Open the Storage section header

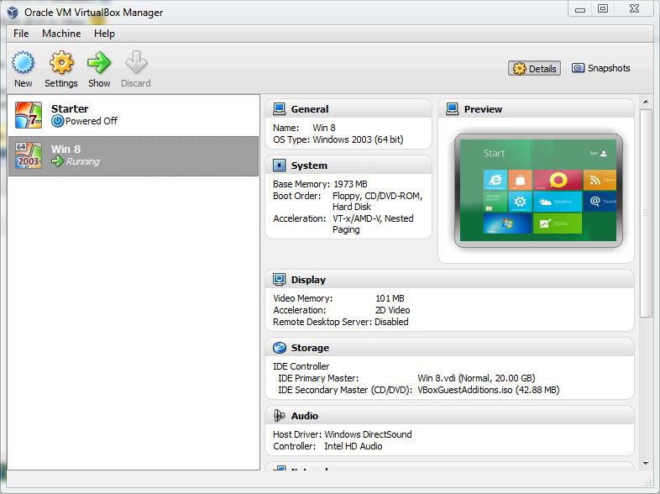pos(449,348)
